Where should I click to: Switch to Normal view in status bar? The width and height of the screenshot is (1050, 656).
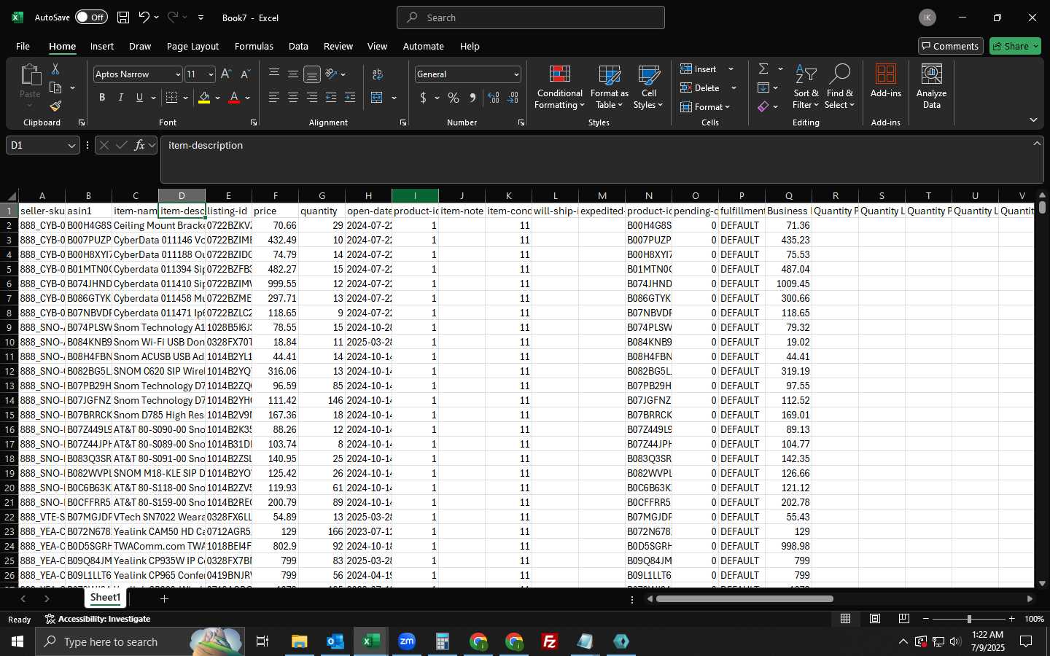click(x=846, y=619)
